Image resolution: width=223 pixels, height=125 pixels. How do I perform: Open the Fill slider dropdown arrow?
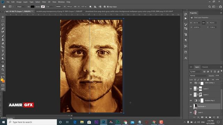(221, 80)
